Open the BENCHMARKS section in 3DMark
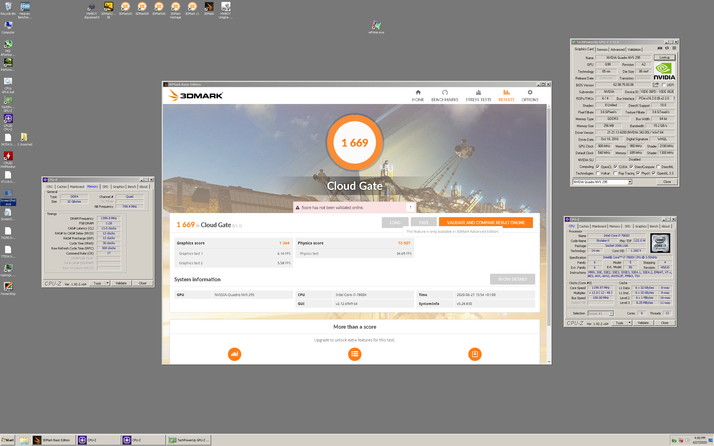The width and height of the screenshot is (714, 446). [x=445, y=96]
